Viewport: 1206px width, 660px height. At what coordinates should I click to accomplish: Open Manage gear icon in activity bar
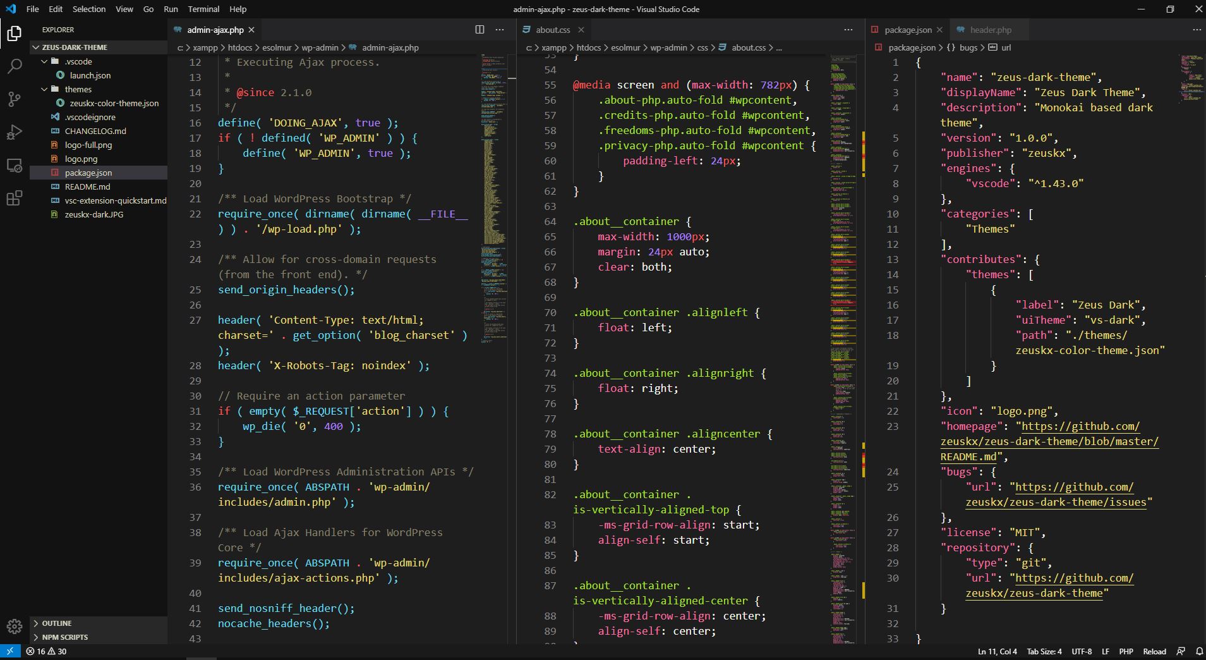[x=14, y=626]
